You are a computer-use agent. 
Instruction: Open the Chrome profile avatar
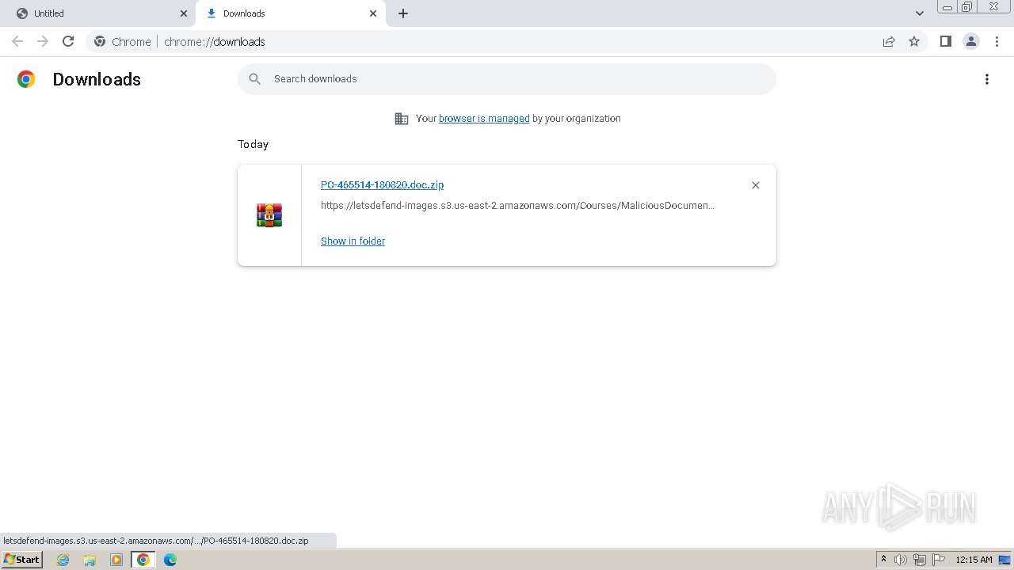click(971, 41)
